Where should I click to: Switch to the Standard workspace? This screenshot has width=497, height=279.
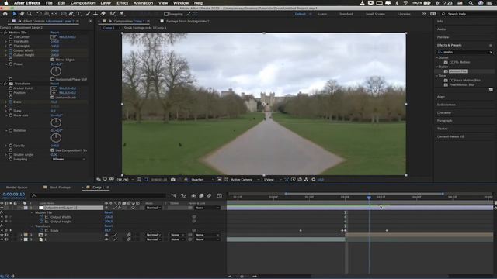tap(346, 14)
